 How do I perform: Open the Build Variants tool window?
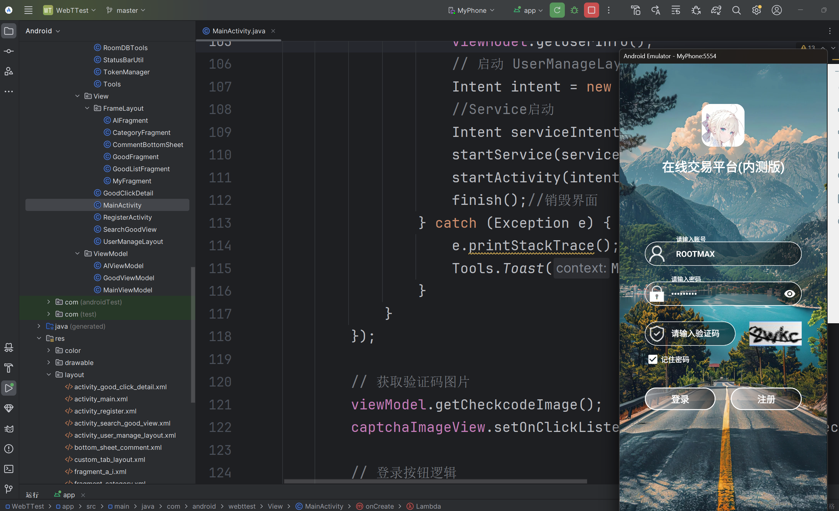click(9, 348)
